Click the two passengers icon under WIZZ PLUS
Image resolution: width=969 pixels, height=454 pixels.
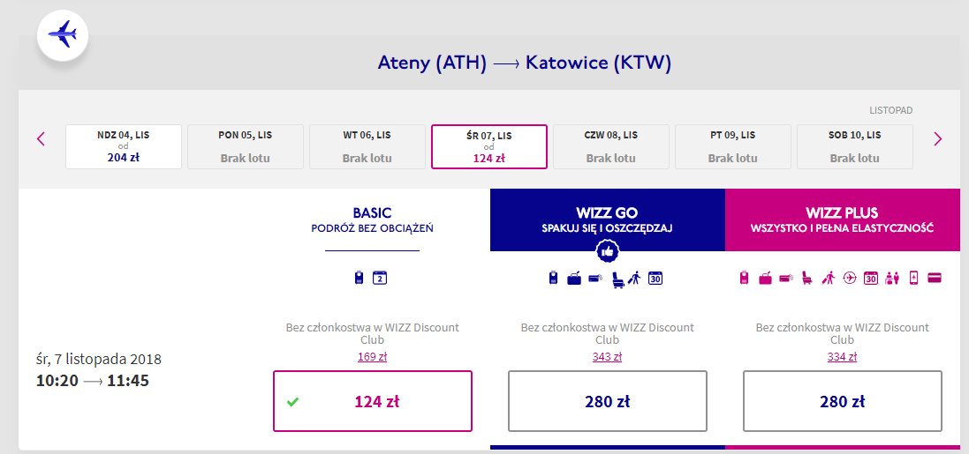892,279
